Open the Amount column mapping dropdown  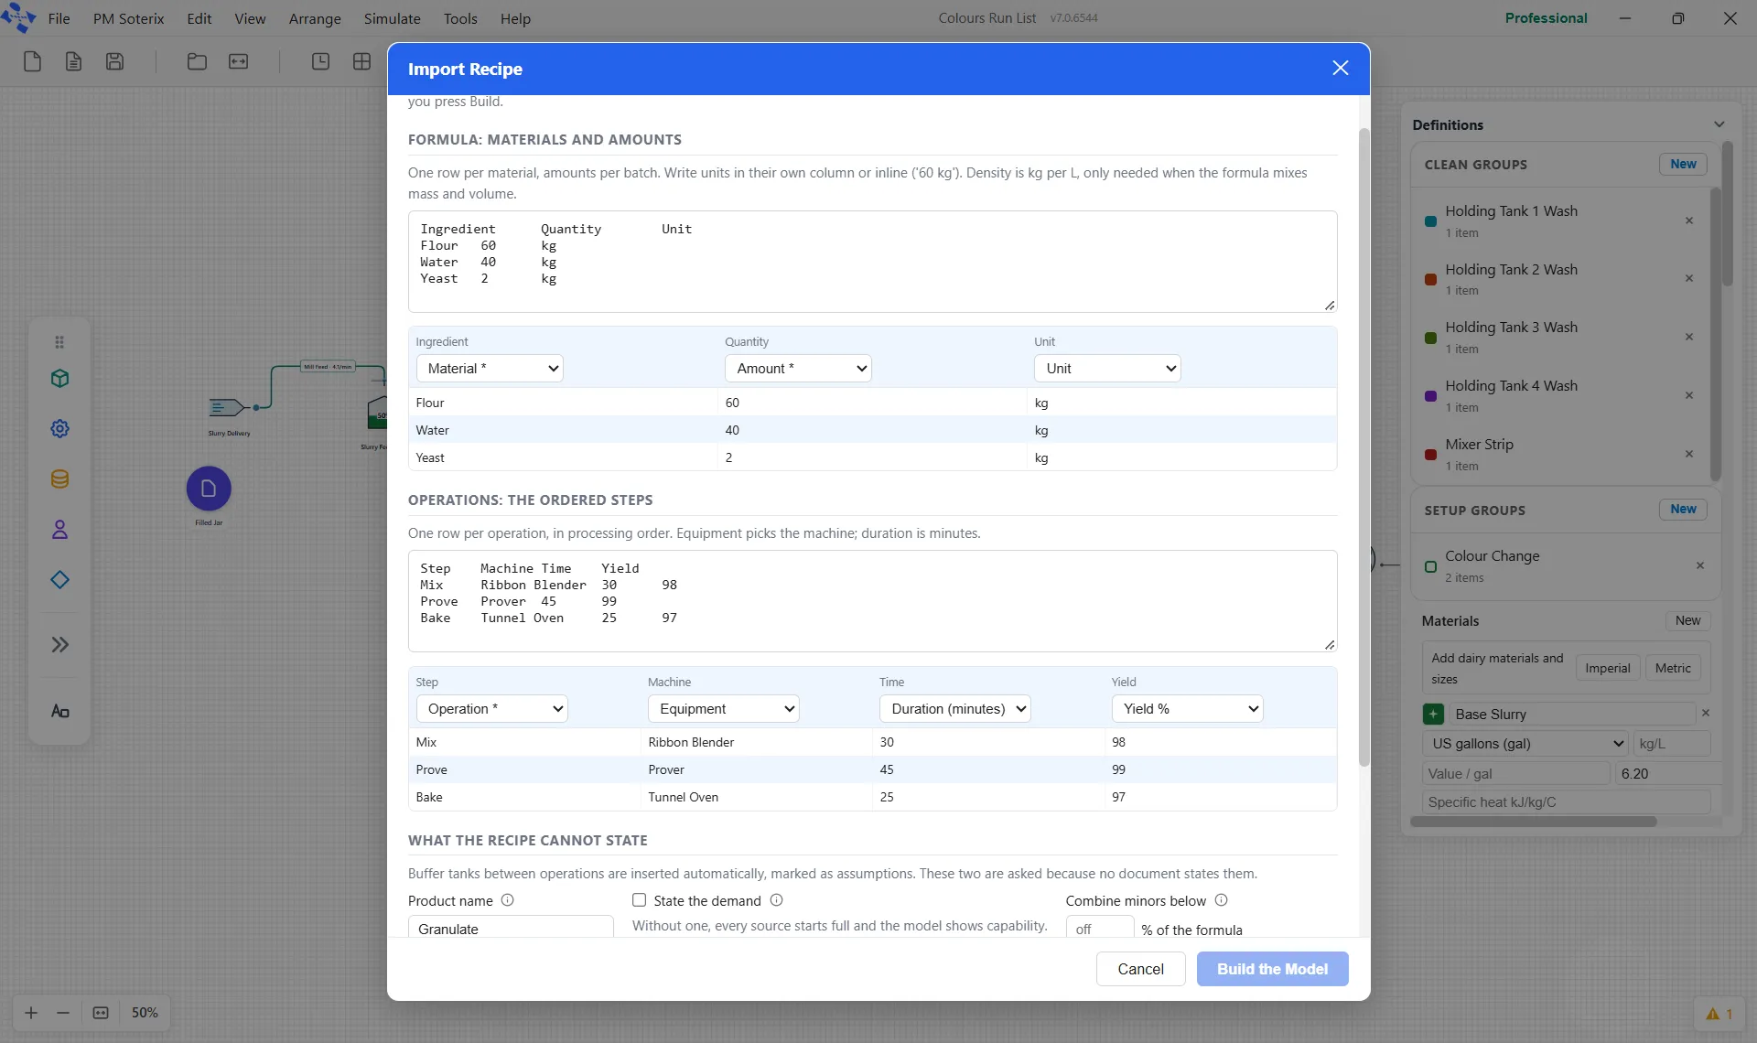(798, 369)
